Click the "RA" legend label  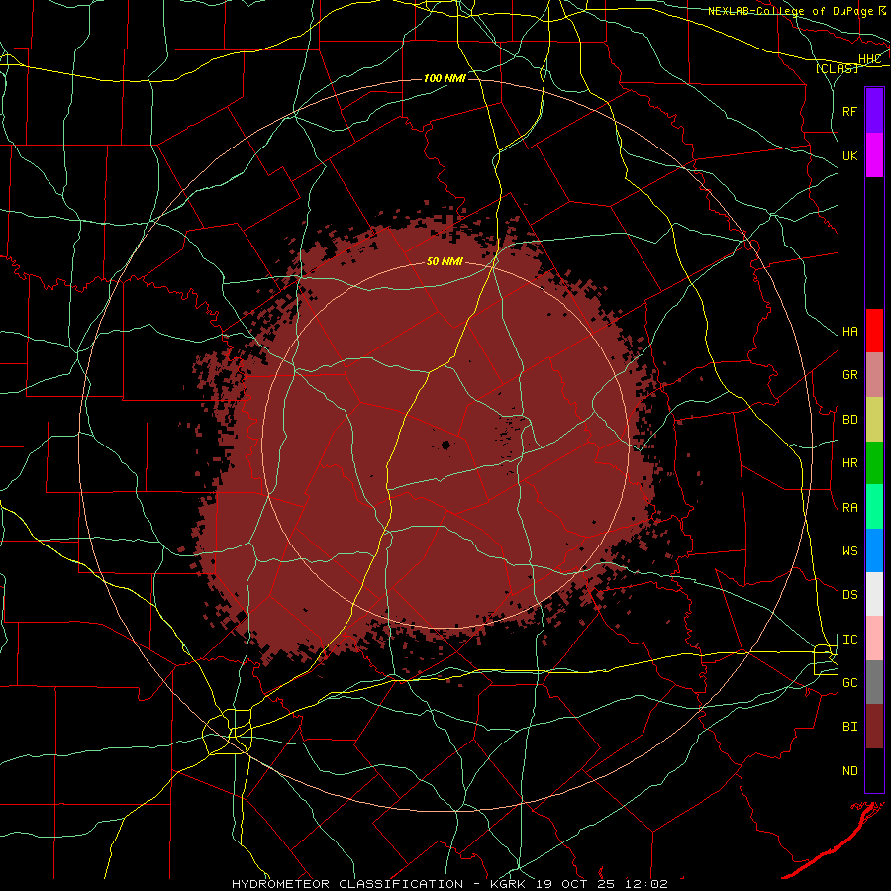[849, 508]
